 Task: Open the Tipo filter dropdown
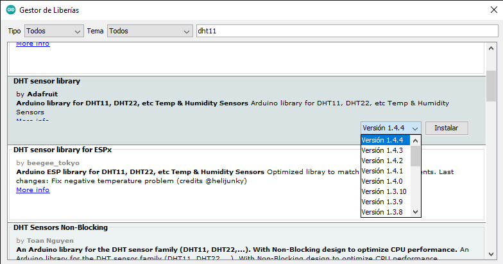[53, 31]
